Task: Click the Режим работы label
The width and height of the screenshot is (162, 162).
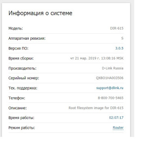Action: point(22,128)
